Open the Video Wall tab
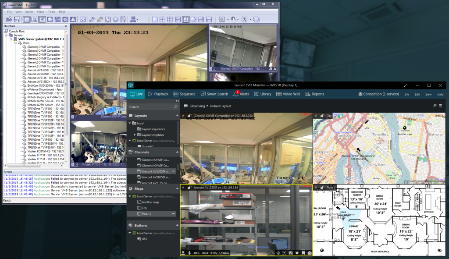The width and height of the screenshot is (449, 259). pos(288,94)
